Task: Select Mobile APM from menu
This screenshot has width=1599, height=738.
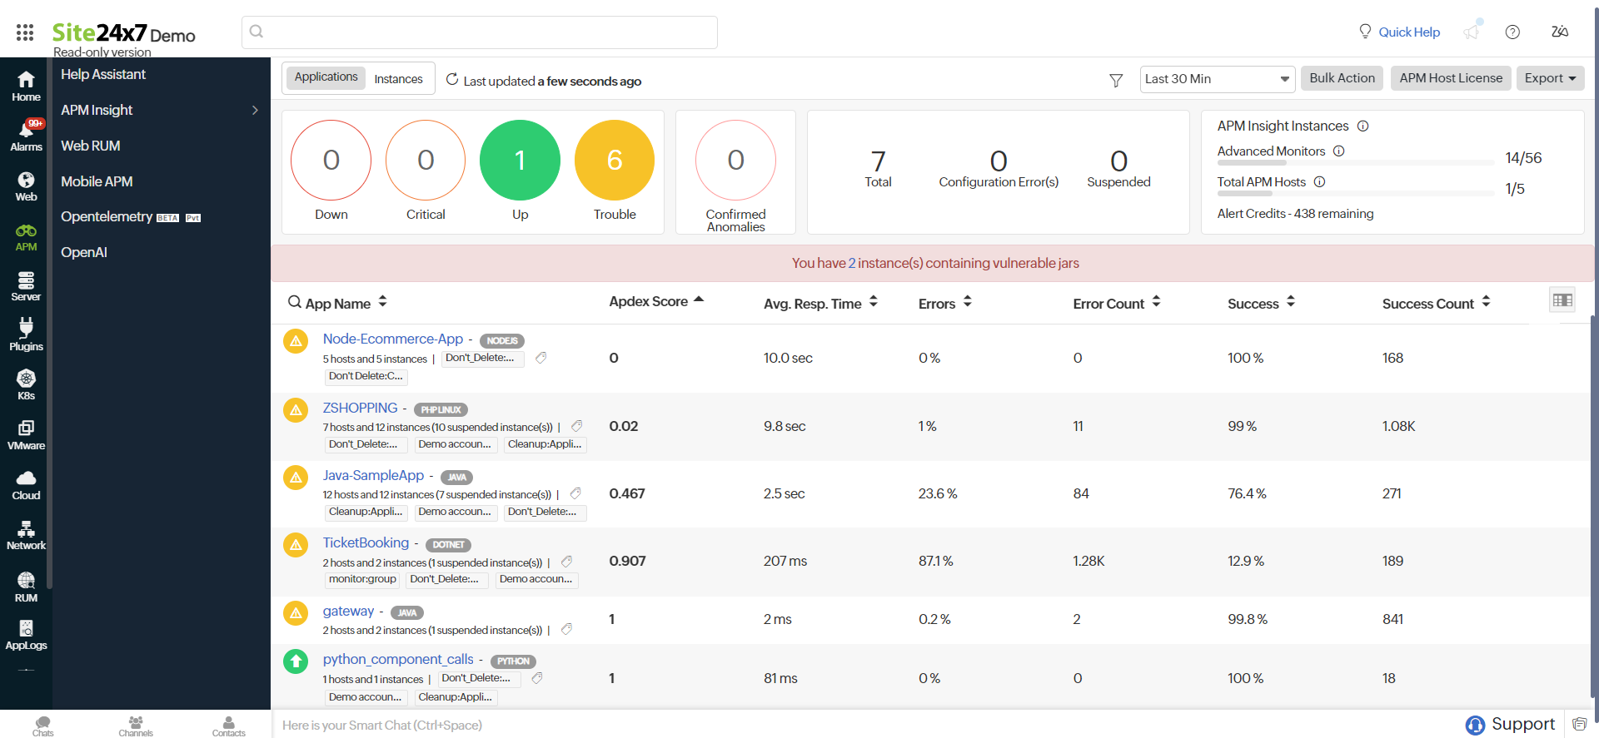Action: (x=97, y=181)
